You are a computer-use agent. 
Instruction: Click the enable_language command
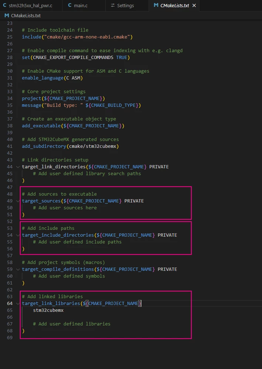(x=42, y=78)
